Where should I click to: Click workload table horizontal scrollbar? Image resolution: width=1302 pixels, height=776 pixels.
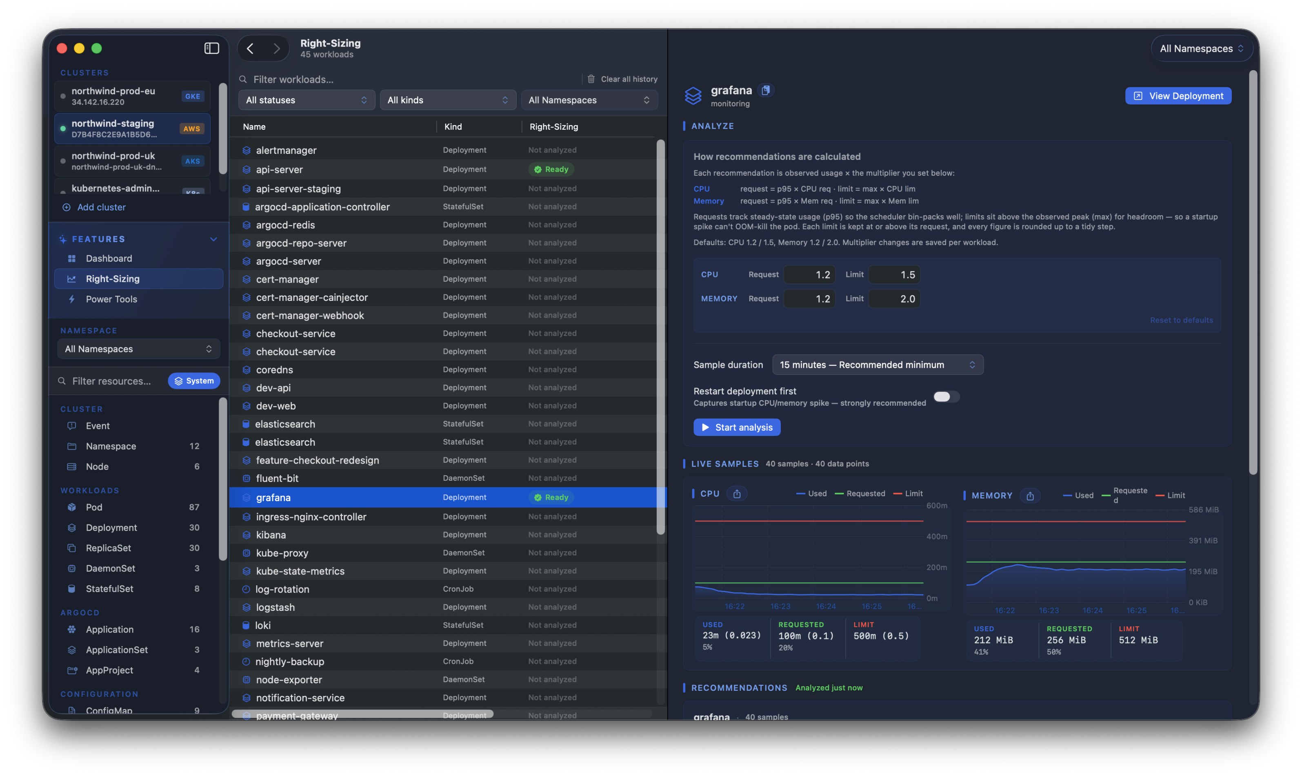362,714
